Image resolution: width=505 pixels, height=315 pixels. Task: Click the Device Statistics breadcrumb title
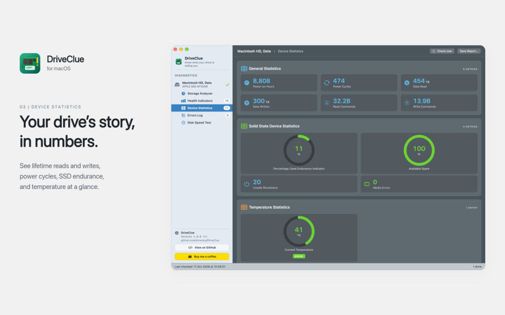pyautogui.click(x=290, y=51)
